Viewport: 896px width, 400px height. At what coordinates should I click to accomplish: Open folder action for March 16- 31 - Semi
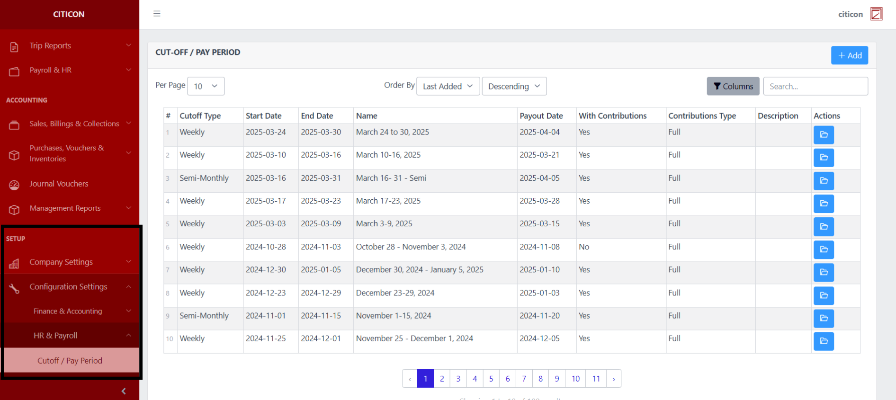pyautogui.click(x=824, y=181)
